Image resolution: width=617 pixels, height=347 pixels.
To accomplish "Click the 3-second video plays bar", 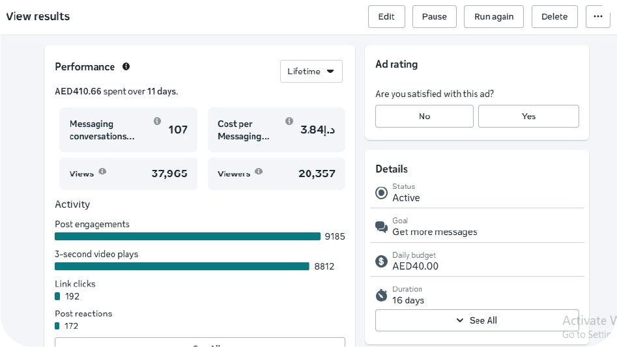I will click(x=182, y=266).
